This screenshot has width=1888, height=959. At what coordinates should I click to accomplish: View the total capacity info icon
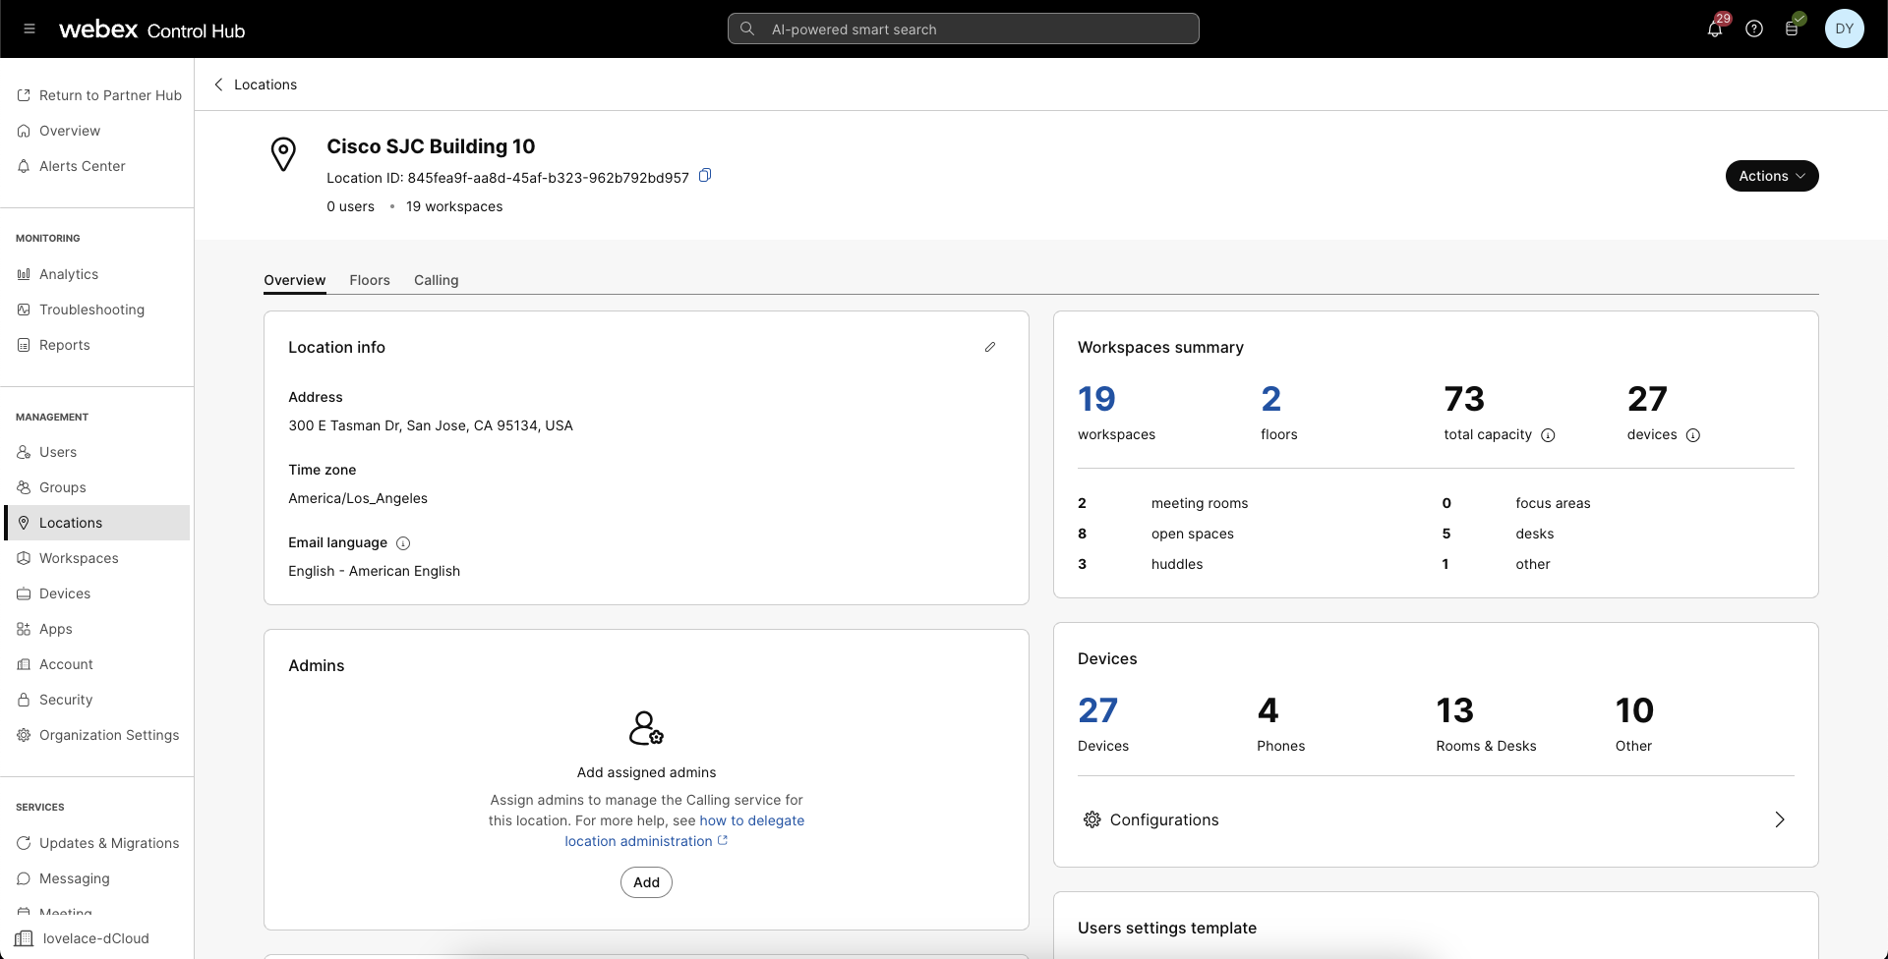pos(1549,435)
